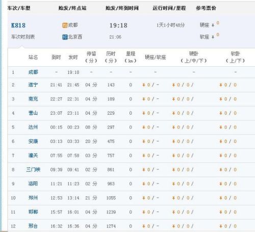Screen dimensions: 255x232
Task: Open the 安康 station link
Action: (x=33, y=141)
